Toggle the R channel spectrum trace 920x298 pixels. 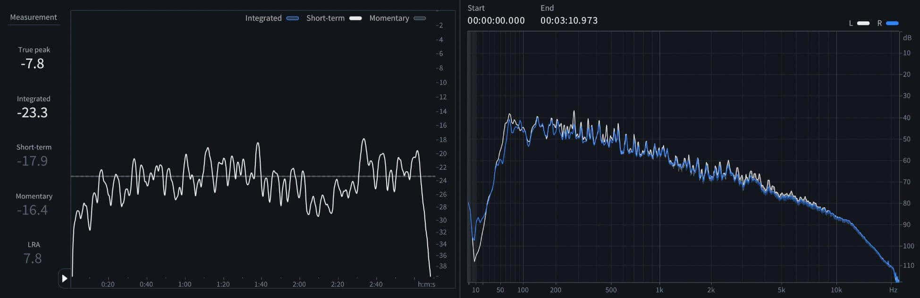[x=892, y=23]
